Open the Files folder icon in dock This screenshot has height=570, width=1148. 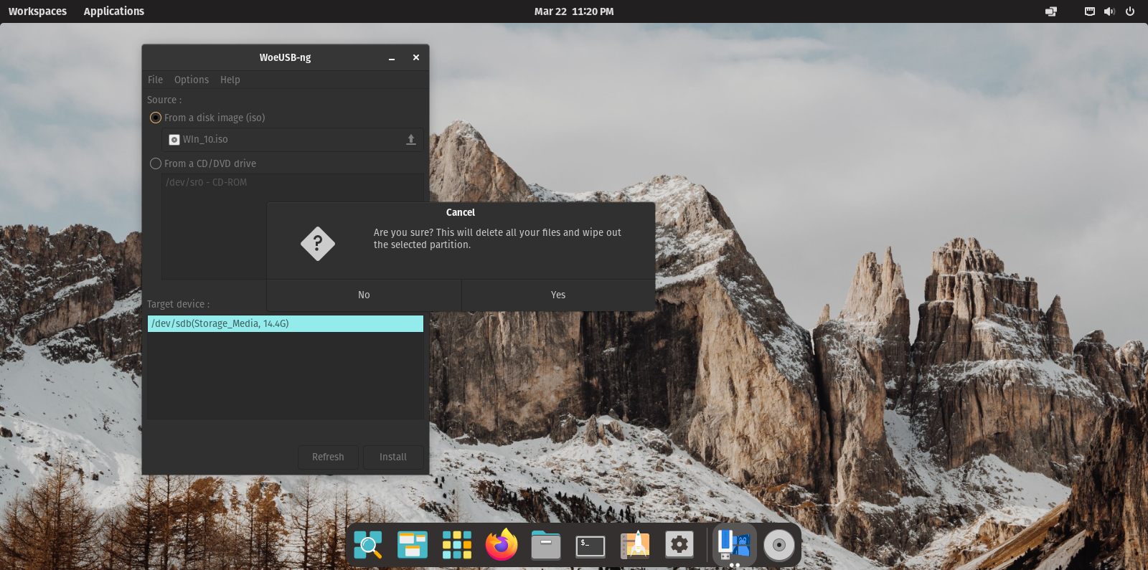tap(546, 546)
